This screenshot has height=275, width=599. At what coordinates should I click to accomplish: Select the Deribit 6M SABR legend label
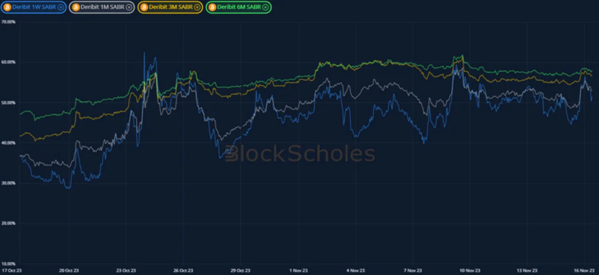(x=239, y=7)
